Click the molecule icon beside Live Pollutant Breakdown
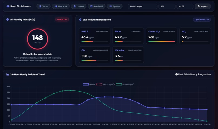The height and width of the screenshot is (129, 218). pyautogui.click(x=80, y=20)
